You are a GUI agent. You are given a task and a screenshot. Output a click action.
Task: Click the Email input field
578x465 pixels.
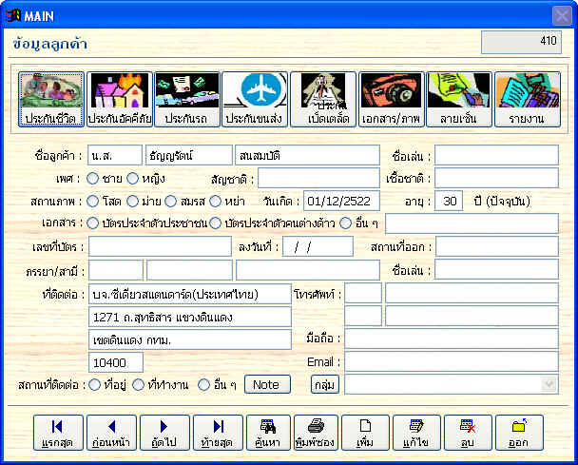click(x=451, y=361)
